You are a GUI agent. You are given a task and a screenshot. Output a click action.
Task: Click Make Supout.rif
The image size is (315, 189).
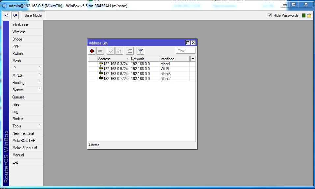tap(26, 148)
